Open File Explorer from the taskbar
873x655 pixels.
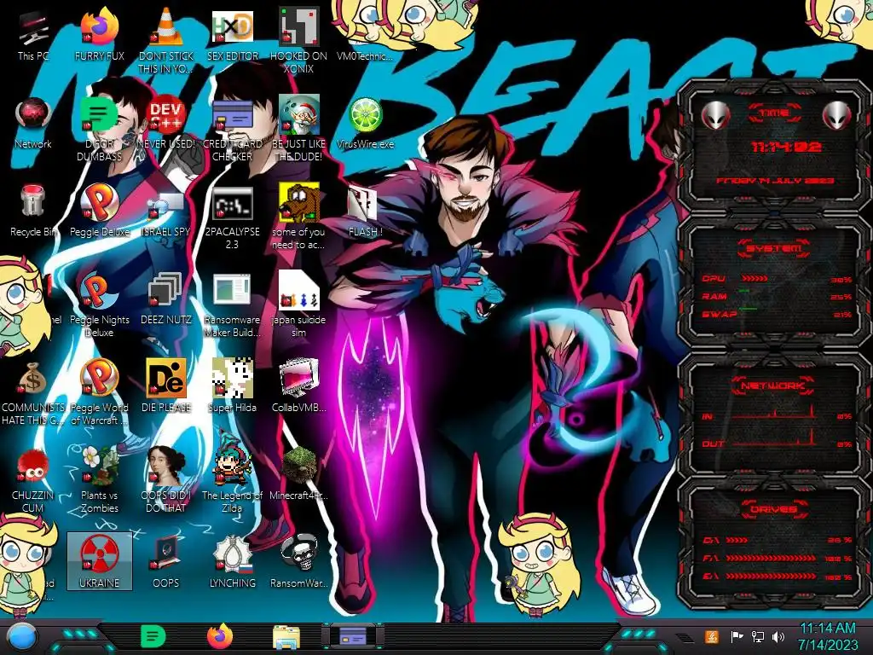click(x=286, y=638)
